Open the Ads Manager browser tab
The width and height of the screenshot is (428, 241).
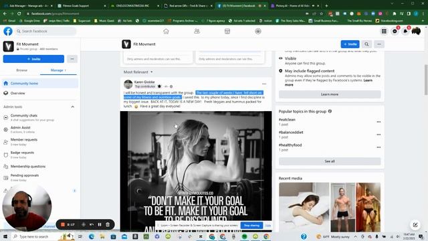coord(27,5)
